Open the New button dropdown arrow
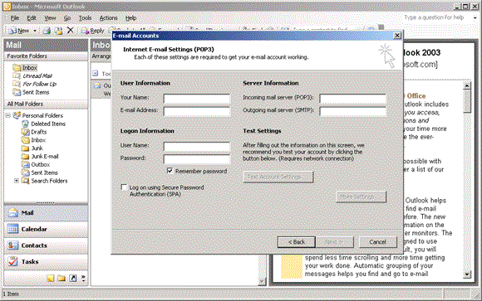This screenshot has width=482, height=301. [35, 31]
